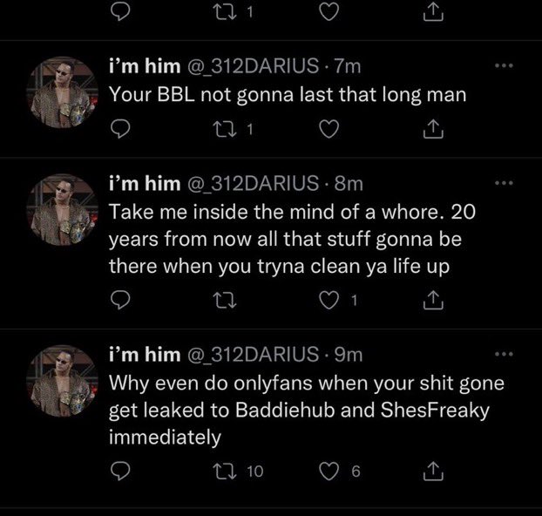Reply to the 'Your BBL' tweet

[120, 129]
